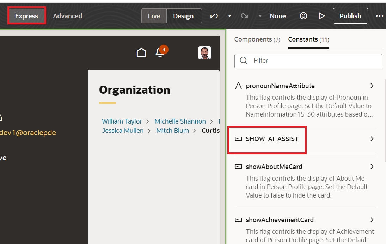Expand the SHOW_AI_ASSIST constant chevron
Viewport: 386px width, 244px height.
372,139
